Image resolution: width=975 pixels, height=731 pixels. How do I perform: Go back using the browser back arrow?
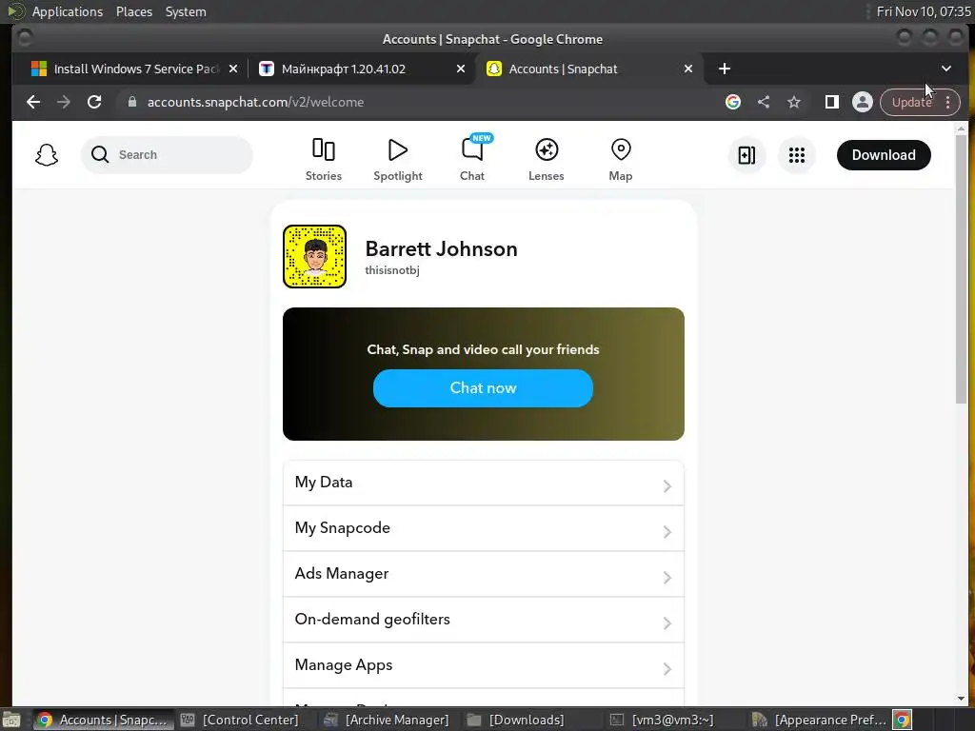tap(33, 102)
